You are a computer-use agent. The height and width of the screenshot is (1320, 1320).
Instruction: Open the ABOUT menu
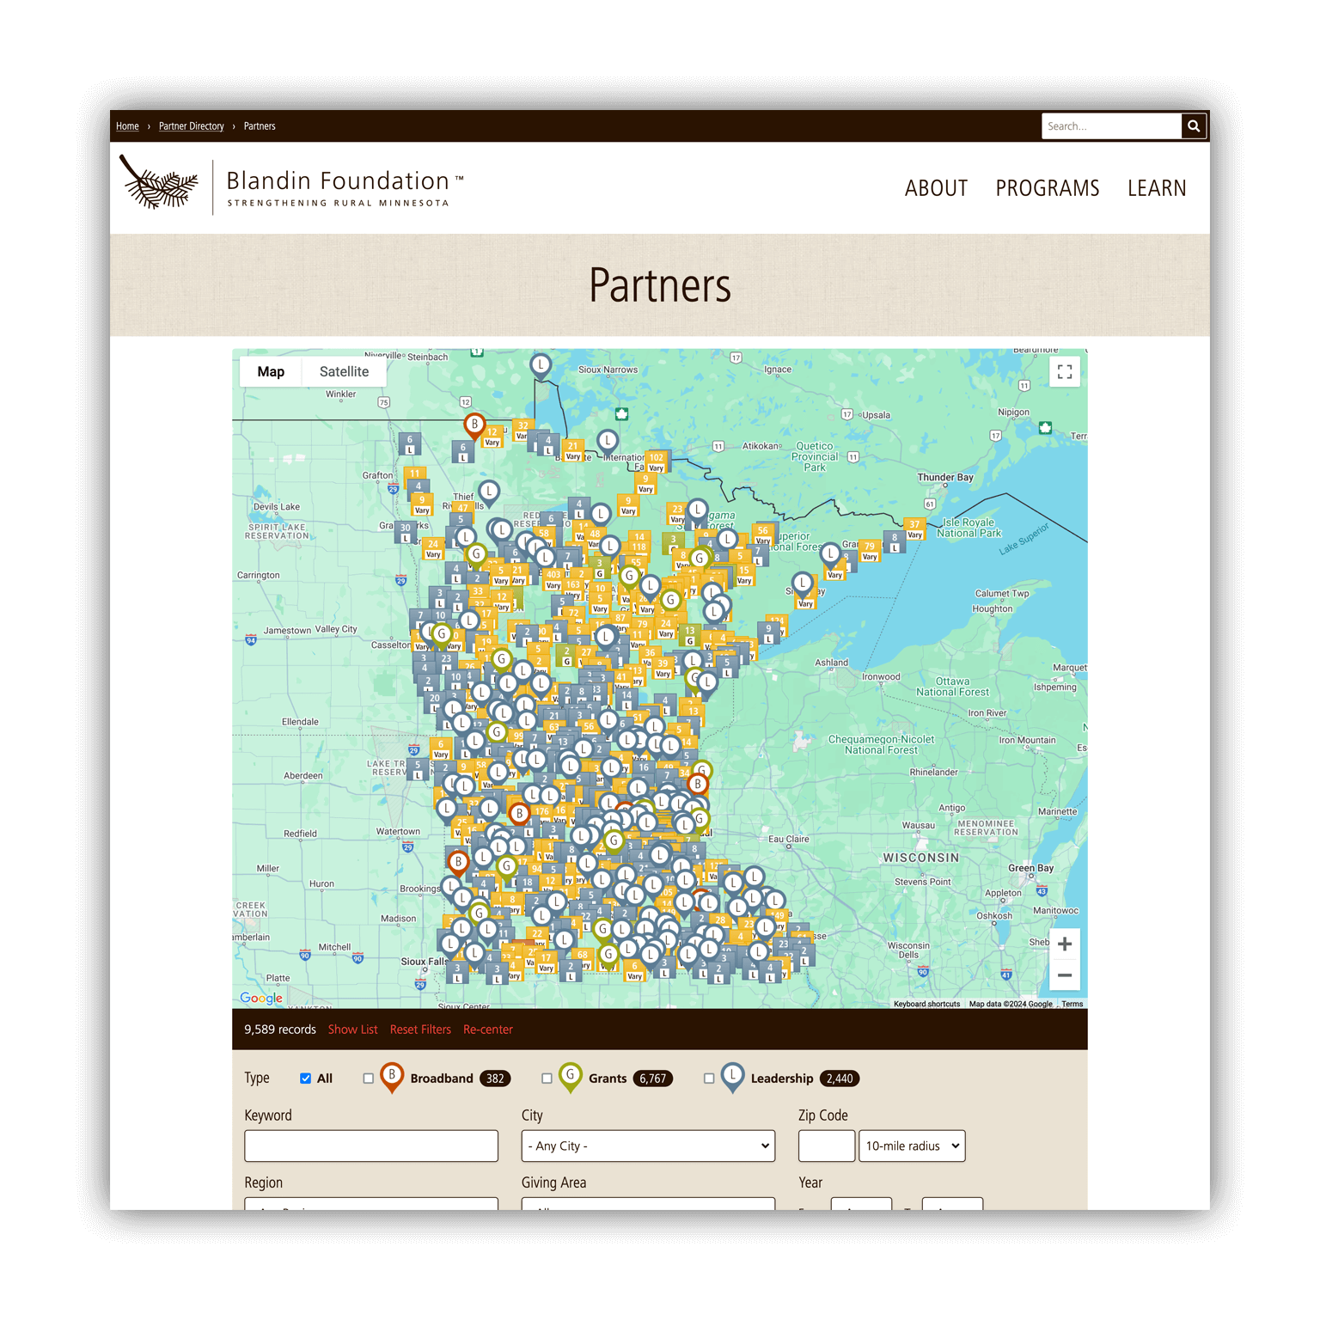[936, 188]
